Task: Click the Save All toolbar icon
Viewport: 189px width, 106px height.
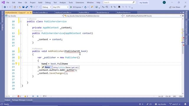Action: click(27, 7)
